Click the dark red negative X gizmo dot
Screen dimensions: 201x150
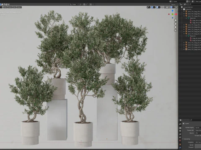[x=169, y=14]
